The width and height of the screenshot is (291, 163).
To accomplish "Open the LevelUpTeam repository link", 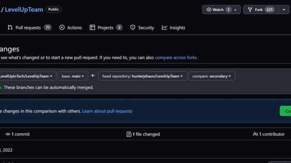I will 24,10.
